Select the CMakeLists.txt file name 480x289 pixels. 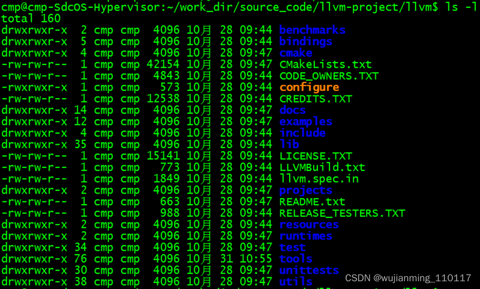pyautogui.click(x=325, y=64)
